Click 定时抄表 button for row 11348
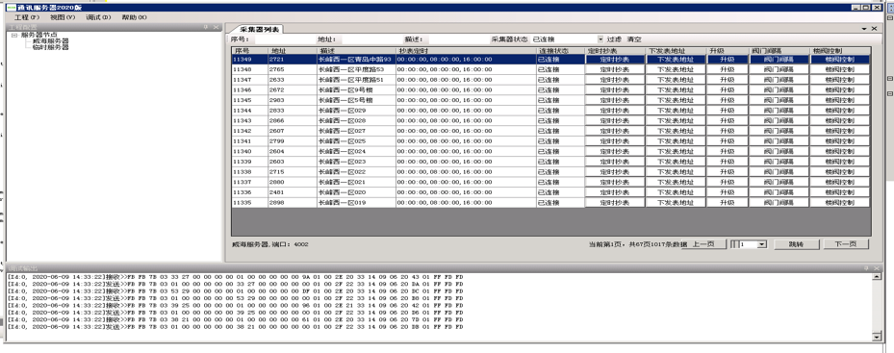894x353 pixels. pyautogui.click(x=615, y=69)
